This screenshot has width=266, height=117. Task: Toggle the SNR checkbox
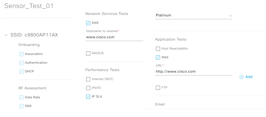click(21, 106)
